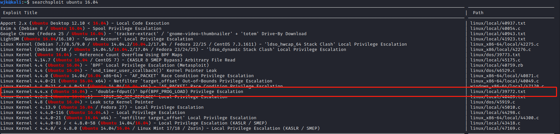Click path linux/local/41923.txt
560x134 pixels.
(498, 39)
